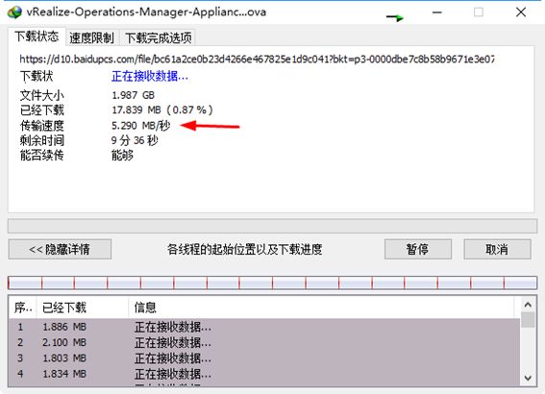Click the file size value 1.987 GB
This screenshot has width=545, height=394.
coord(133,95)
